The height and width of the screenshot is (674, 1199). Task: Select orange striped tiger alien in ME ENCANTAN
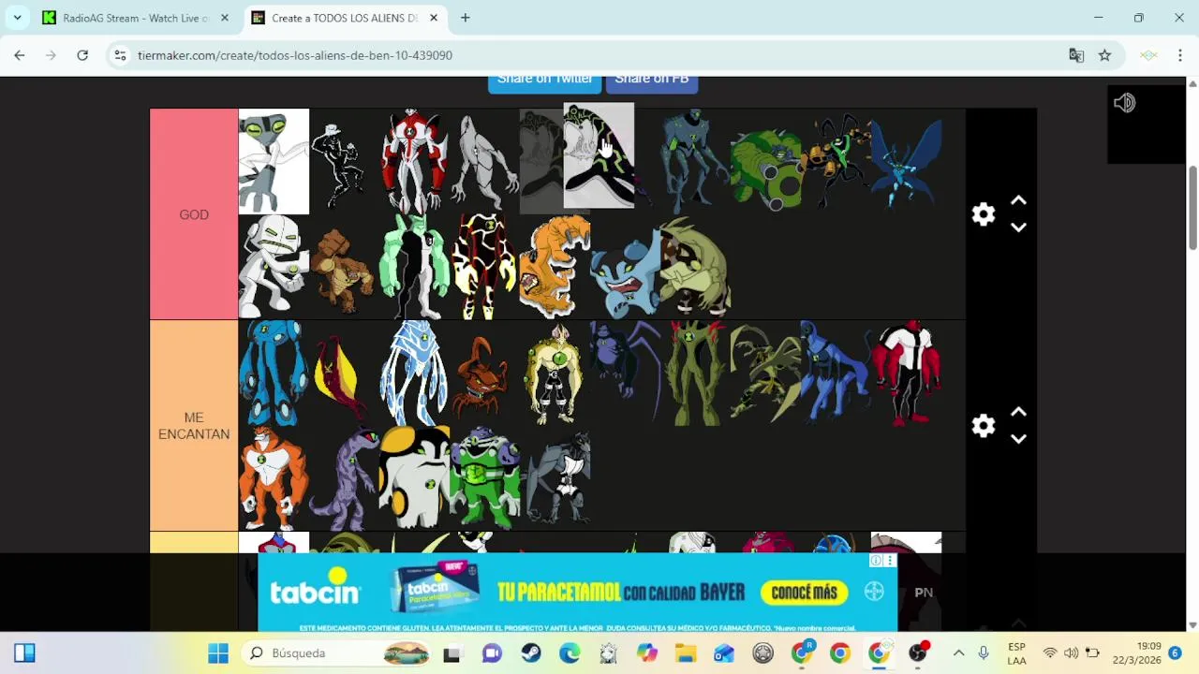click(274, 478)
